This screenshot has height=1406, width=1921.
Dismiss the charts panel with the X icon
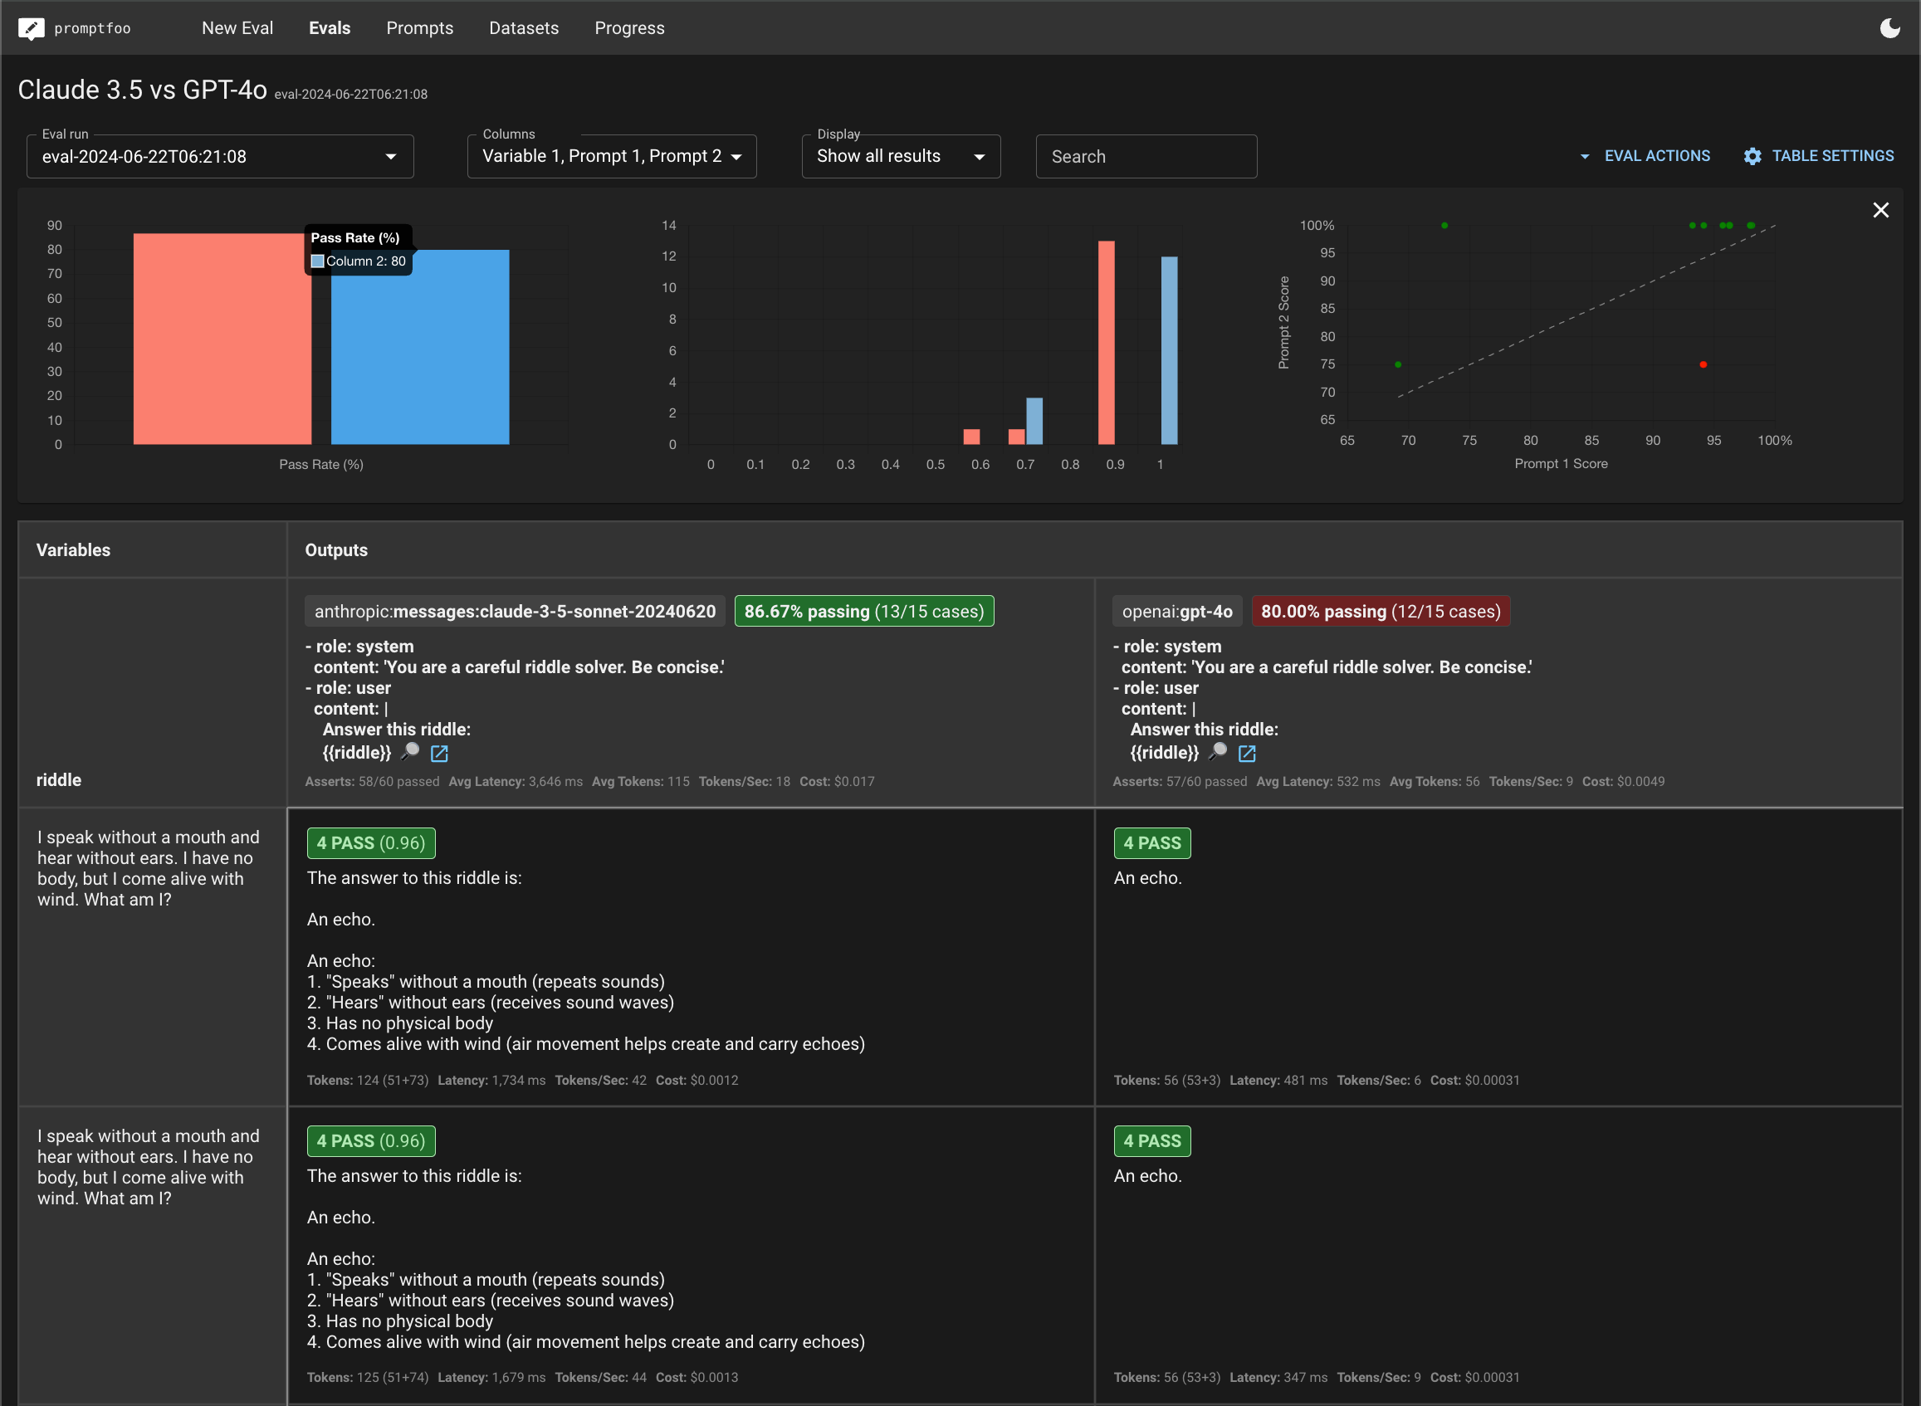click(x=1881, y=210)
